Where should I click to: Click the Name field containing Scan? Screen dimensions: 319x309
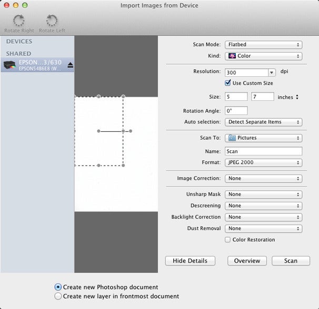click(263, 151)
